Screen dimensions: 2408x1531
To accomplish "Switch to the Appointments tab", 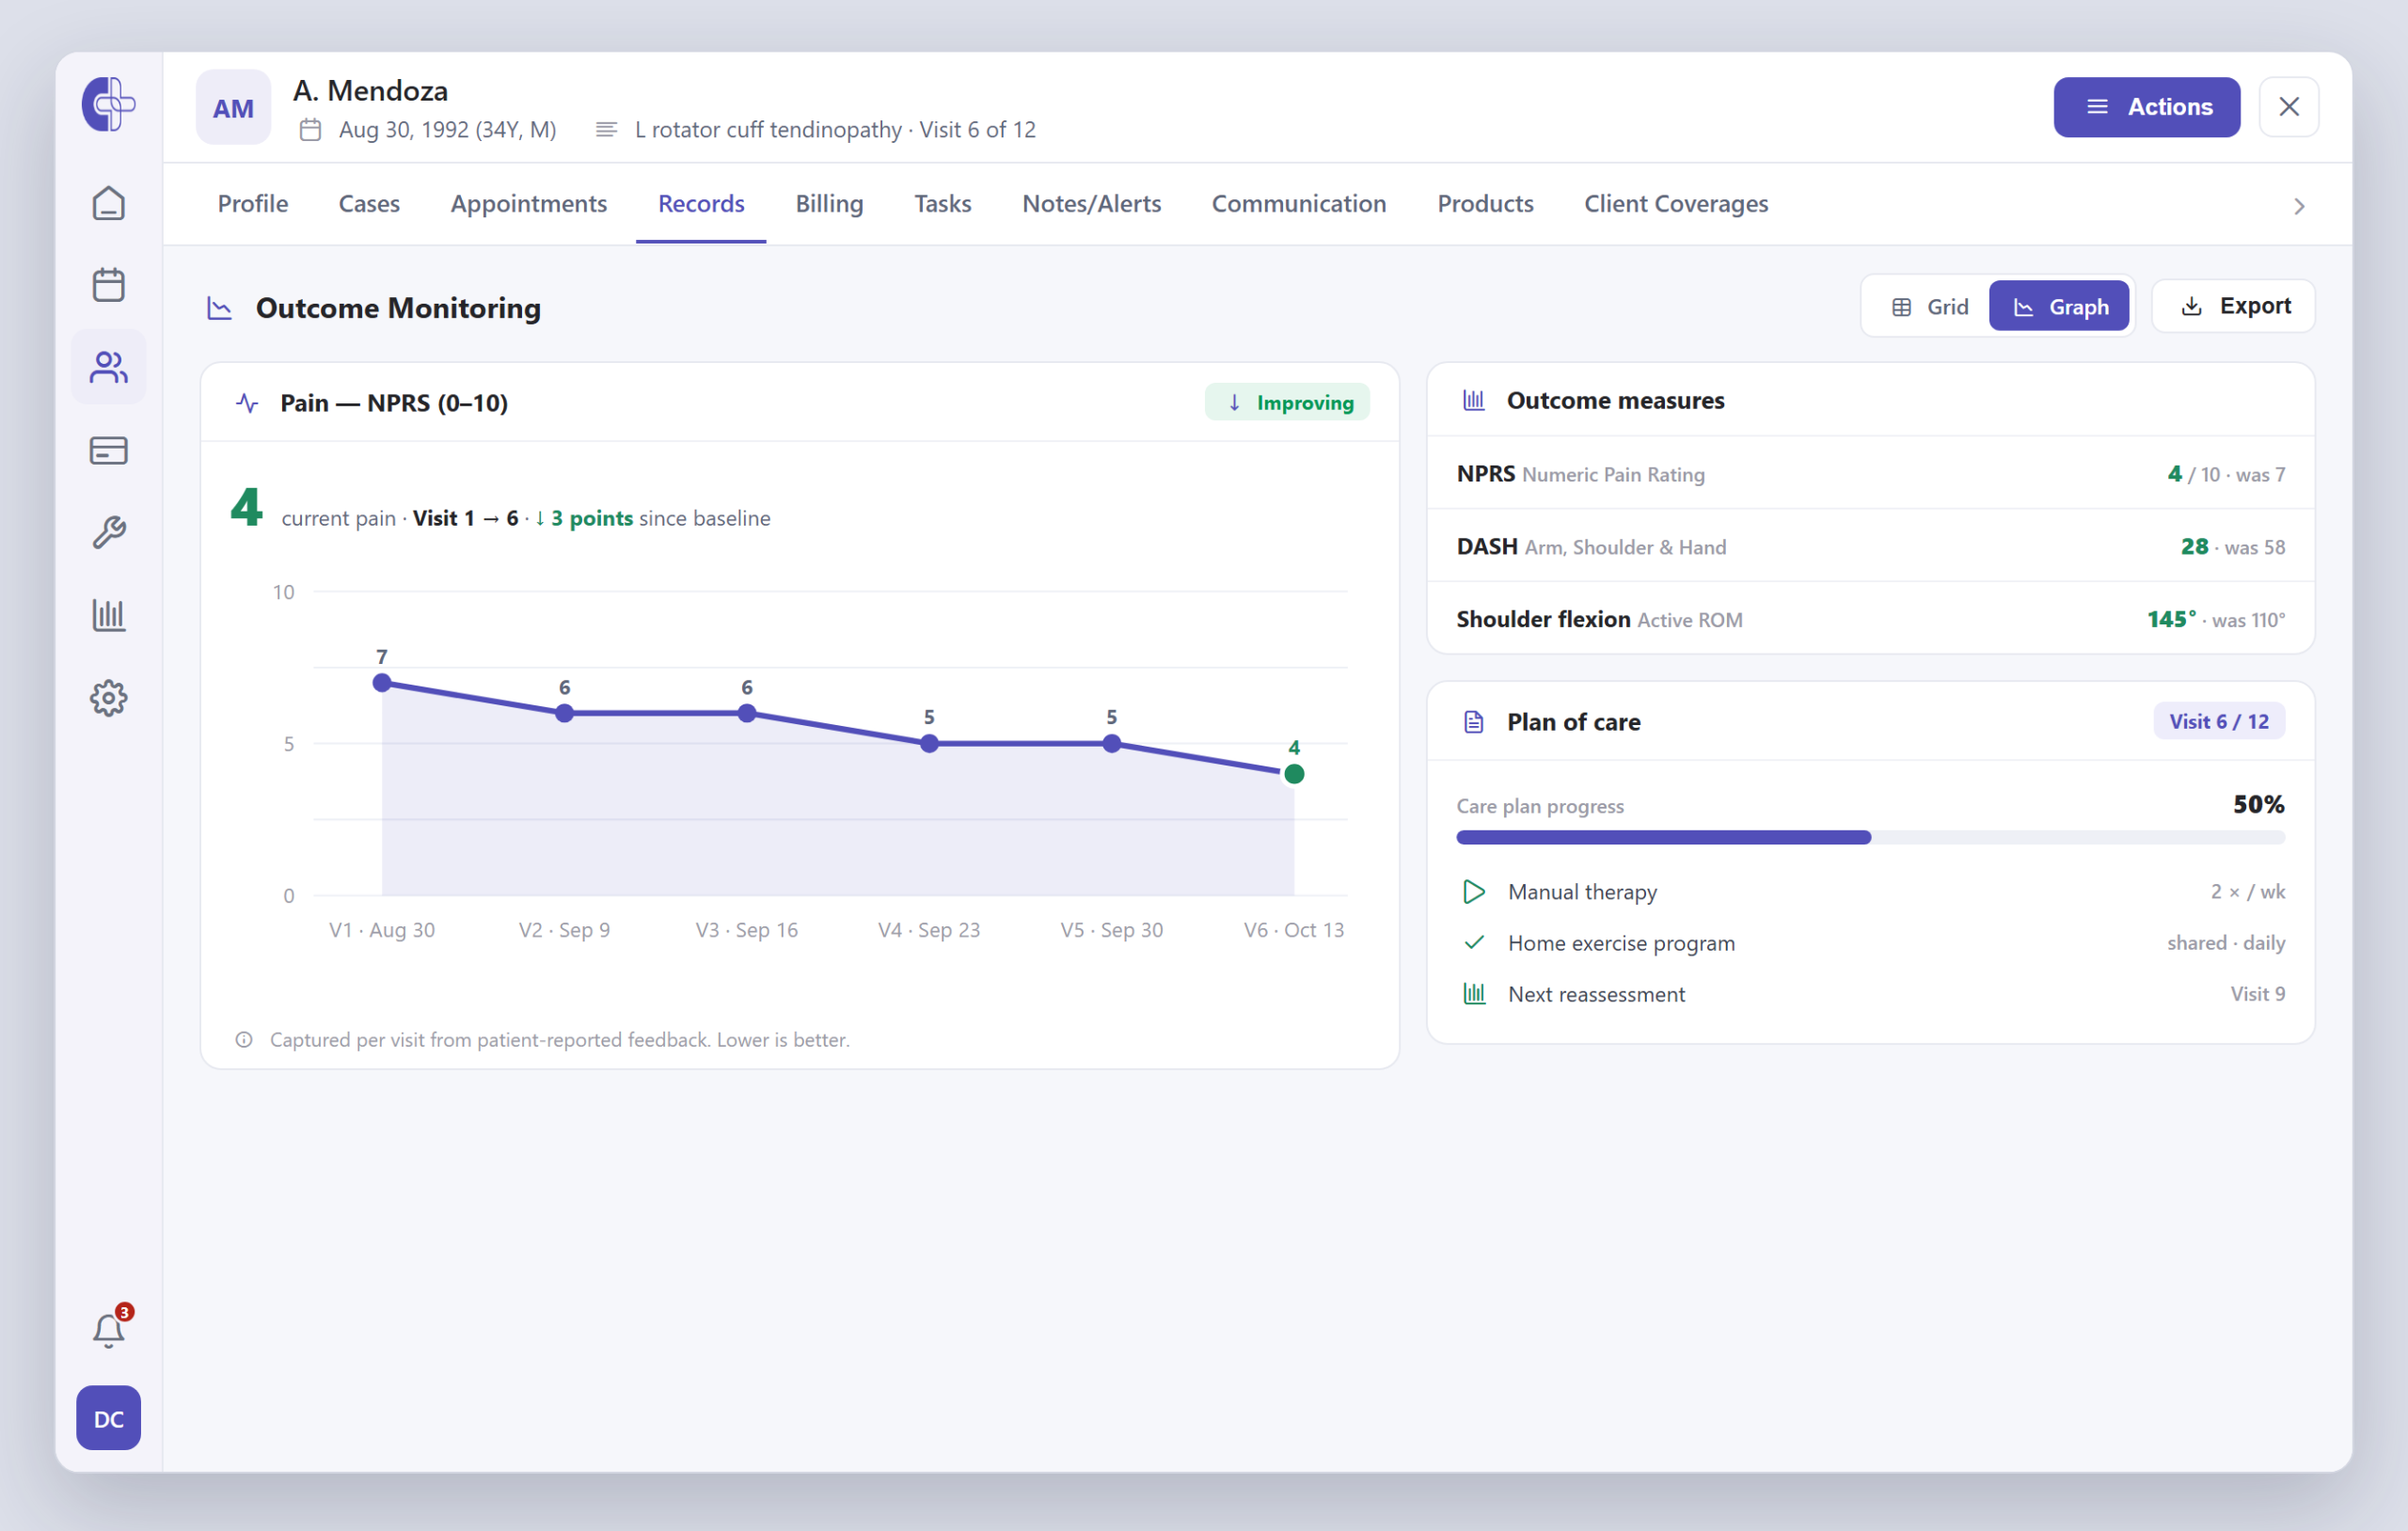I will 529,204.
